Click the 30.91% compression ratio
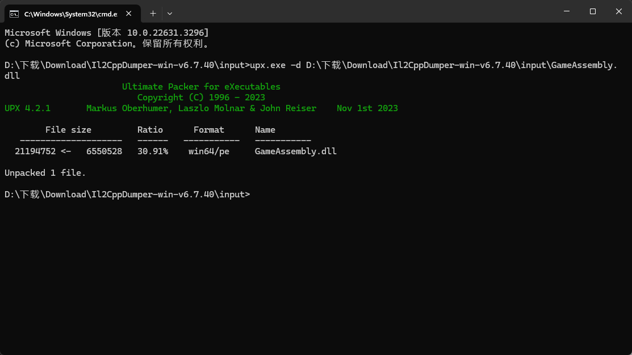This screenshot has width=632, height=355. click(152, 151)
